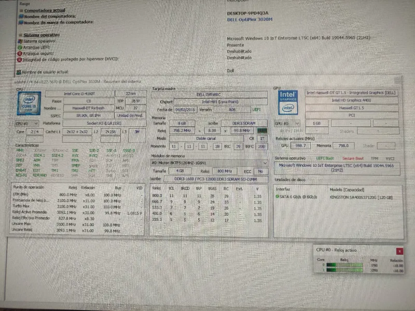Screen dimensions: 415x311
Task: Click the ECC No field
Action: 260,171
